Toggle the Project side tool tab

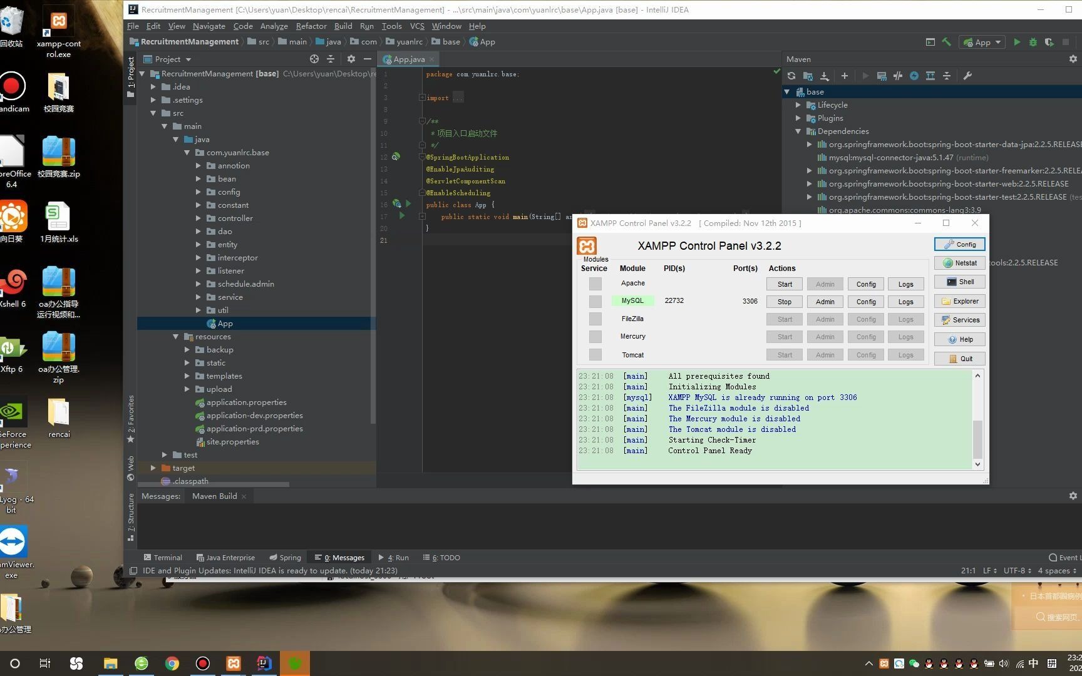pos(130,77)
